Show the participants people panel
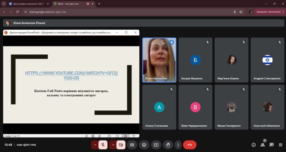Viewport: 286px width, 152px height. coord(263,145)
